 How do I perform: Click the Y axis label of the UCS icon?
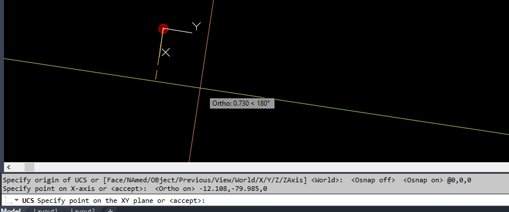196,26
